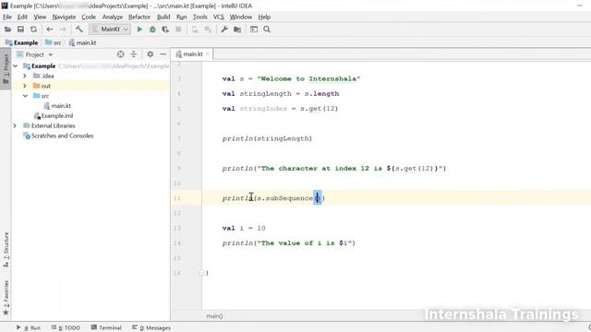
Task: Click the Run Anything window icon
Action: (x=254, y=30)
